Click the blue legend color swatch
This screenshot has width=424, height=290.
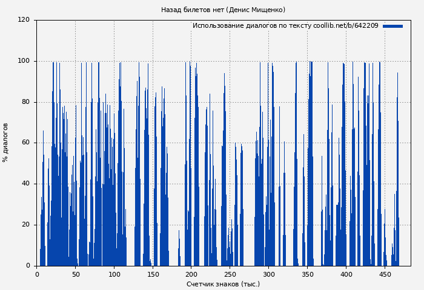click(393, 26)
